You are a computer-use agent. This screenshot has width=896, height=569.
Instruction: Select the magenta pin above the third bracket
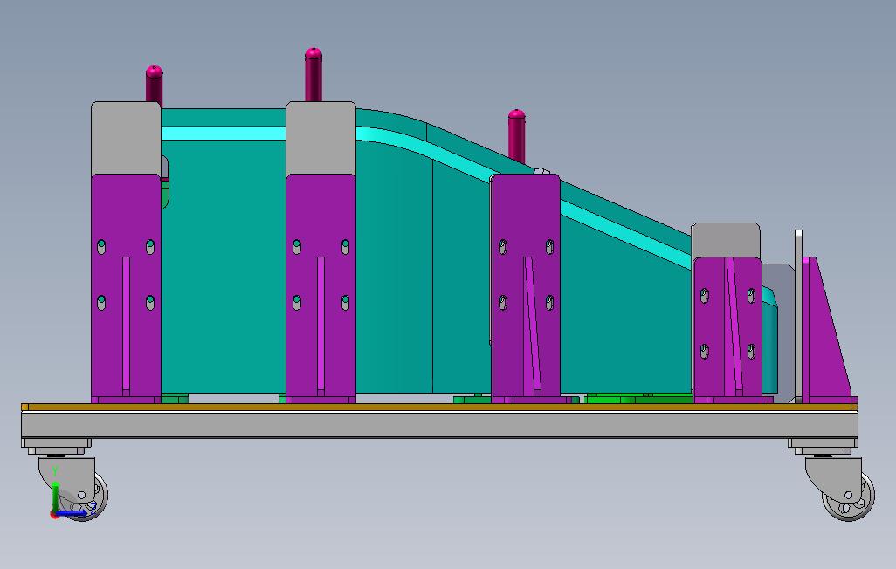click(517, 136)
